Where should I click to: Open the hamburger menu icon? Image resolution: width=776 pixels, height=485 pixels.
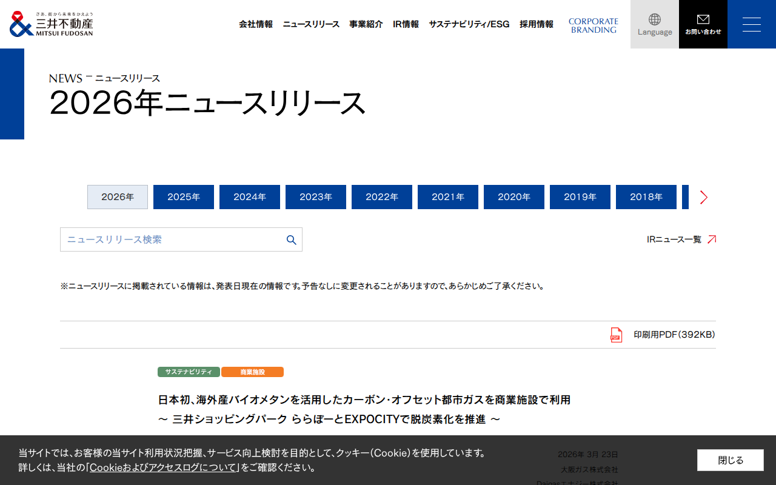point(752,24)
